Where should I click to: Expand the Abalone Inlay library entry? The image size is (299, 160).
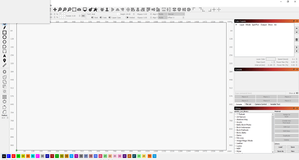(x=235, y=120)
